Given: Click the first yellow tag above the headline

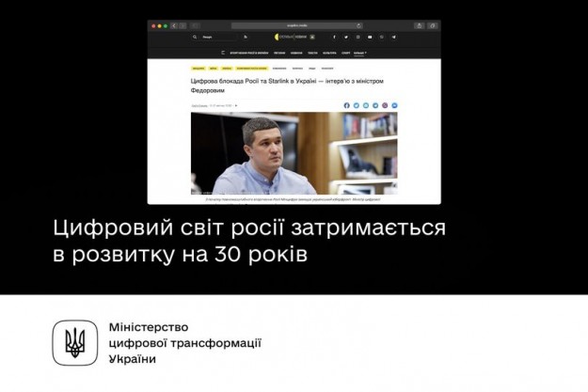Looking at the screenshot, I should coord(199,69).
